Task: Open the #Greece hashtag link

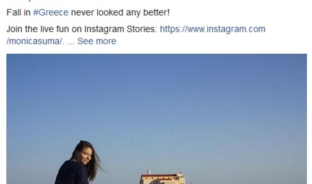Action: click(x=51, y=13)
